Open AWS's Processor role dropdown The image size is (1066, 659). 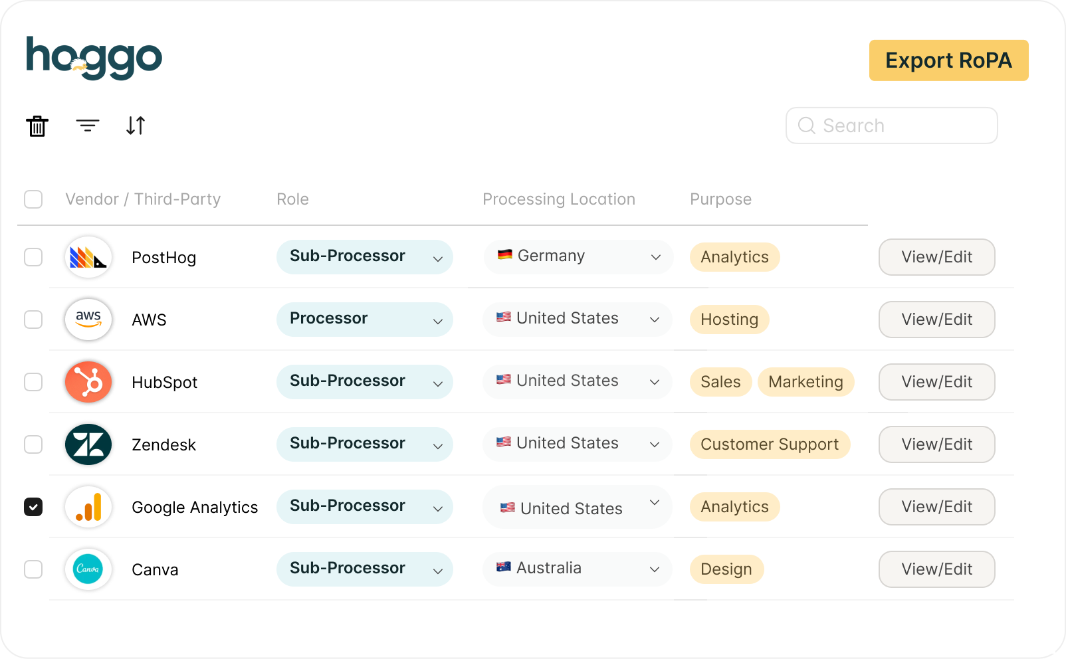365,320
